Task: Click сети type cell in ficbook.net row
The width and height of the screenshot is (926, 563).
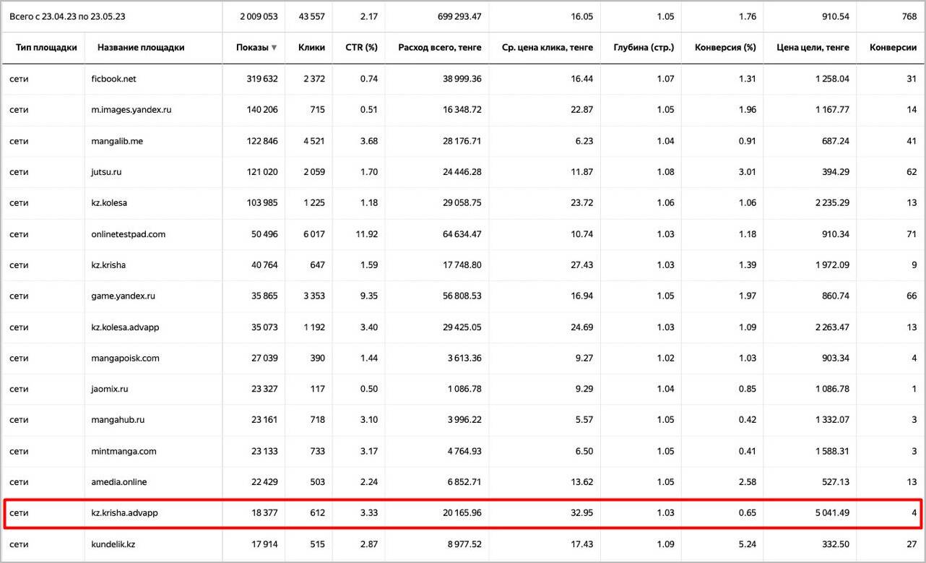Action: pos(20,79)
